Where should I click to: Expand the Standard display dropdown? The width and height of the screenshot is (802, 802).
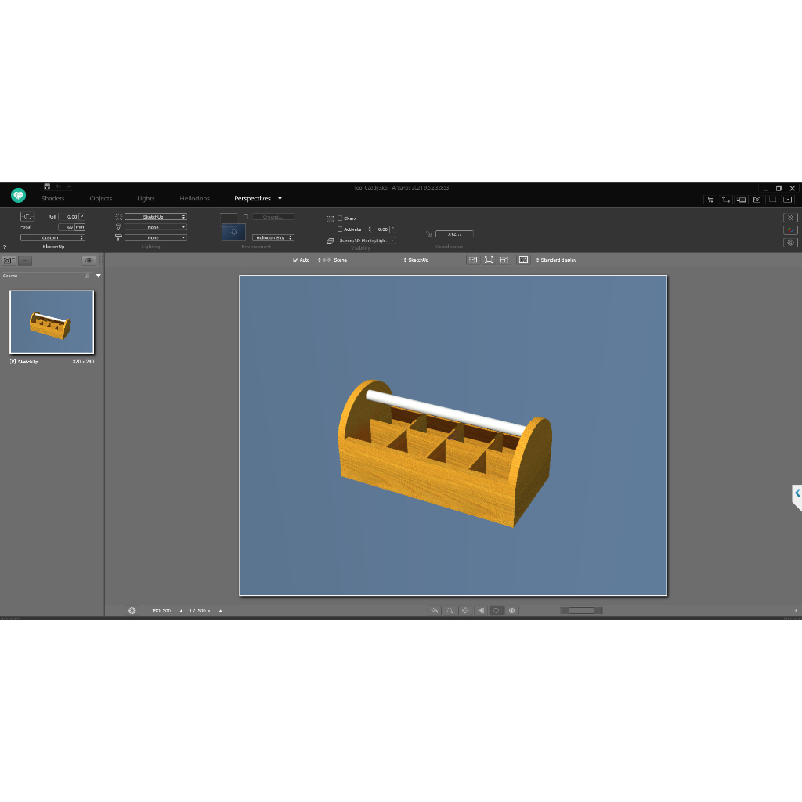tap(556, 260)
